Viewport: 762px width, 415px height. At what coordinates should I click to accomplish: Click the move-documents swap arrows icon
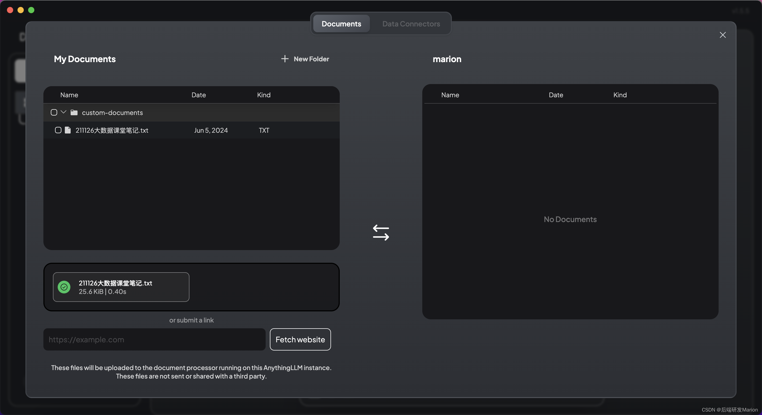(381, 233)
